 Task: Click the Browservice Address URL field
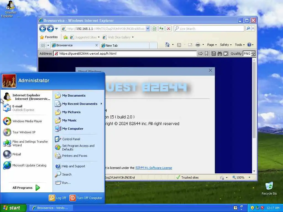click(125, 54)
